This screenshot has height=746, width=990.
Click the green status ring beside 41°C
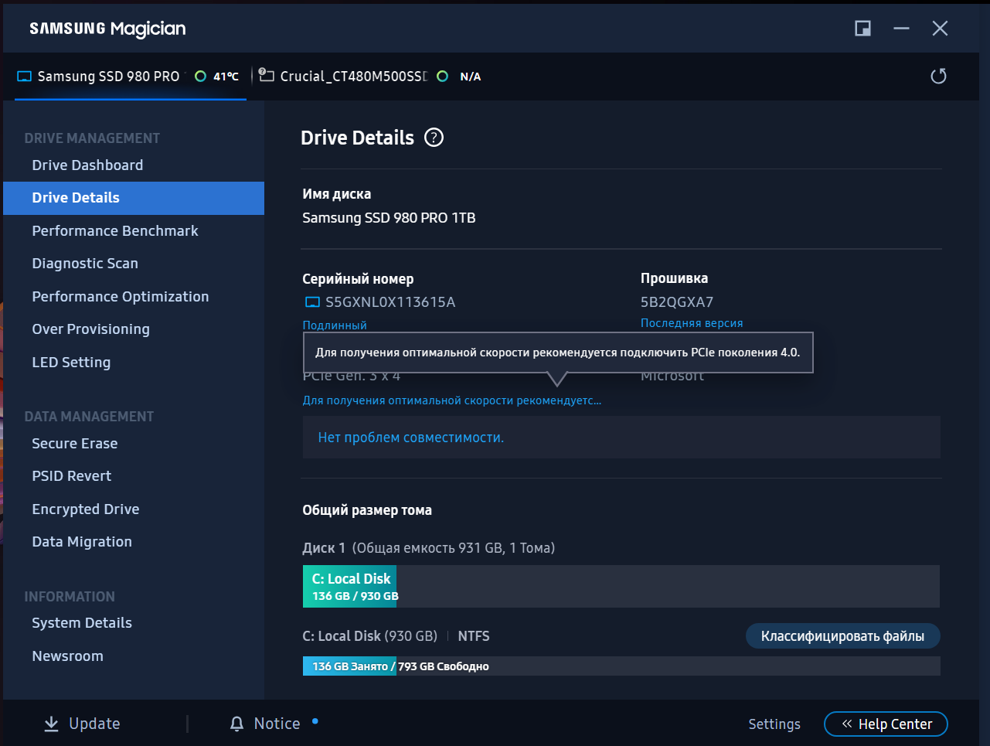[x=201, y=76]
